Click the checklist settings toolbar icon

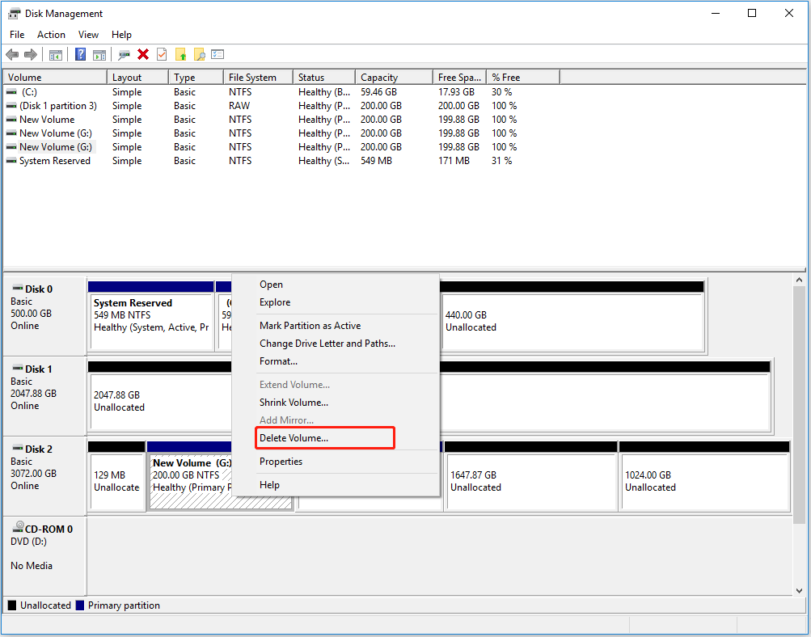pos(218,54)
